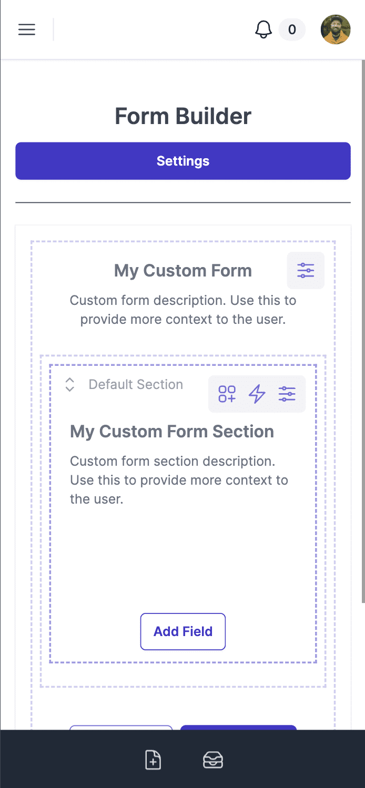Select the Default Section label

click(x=136, y=385)
